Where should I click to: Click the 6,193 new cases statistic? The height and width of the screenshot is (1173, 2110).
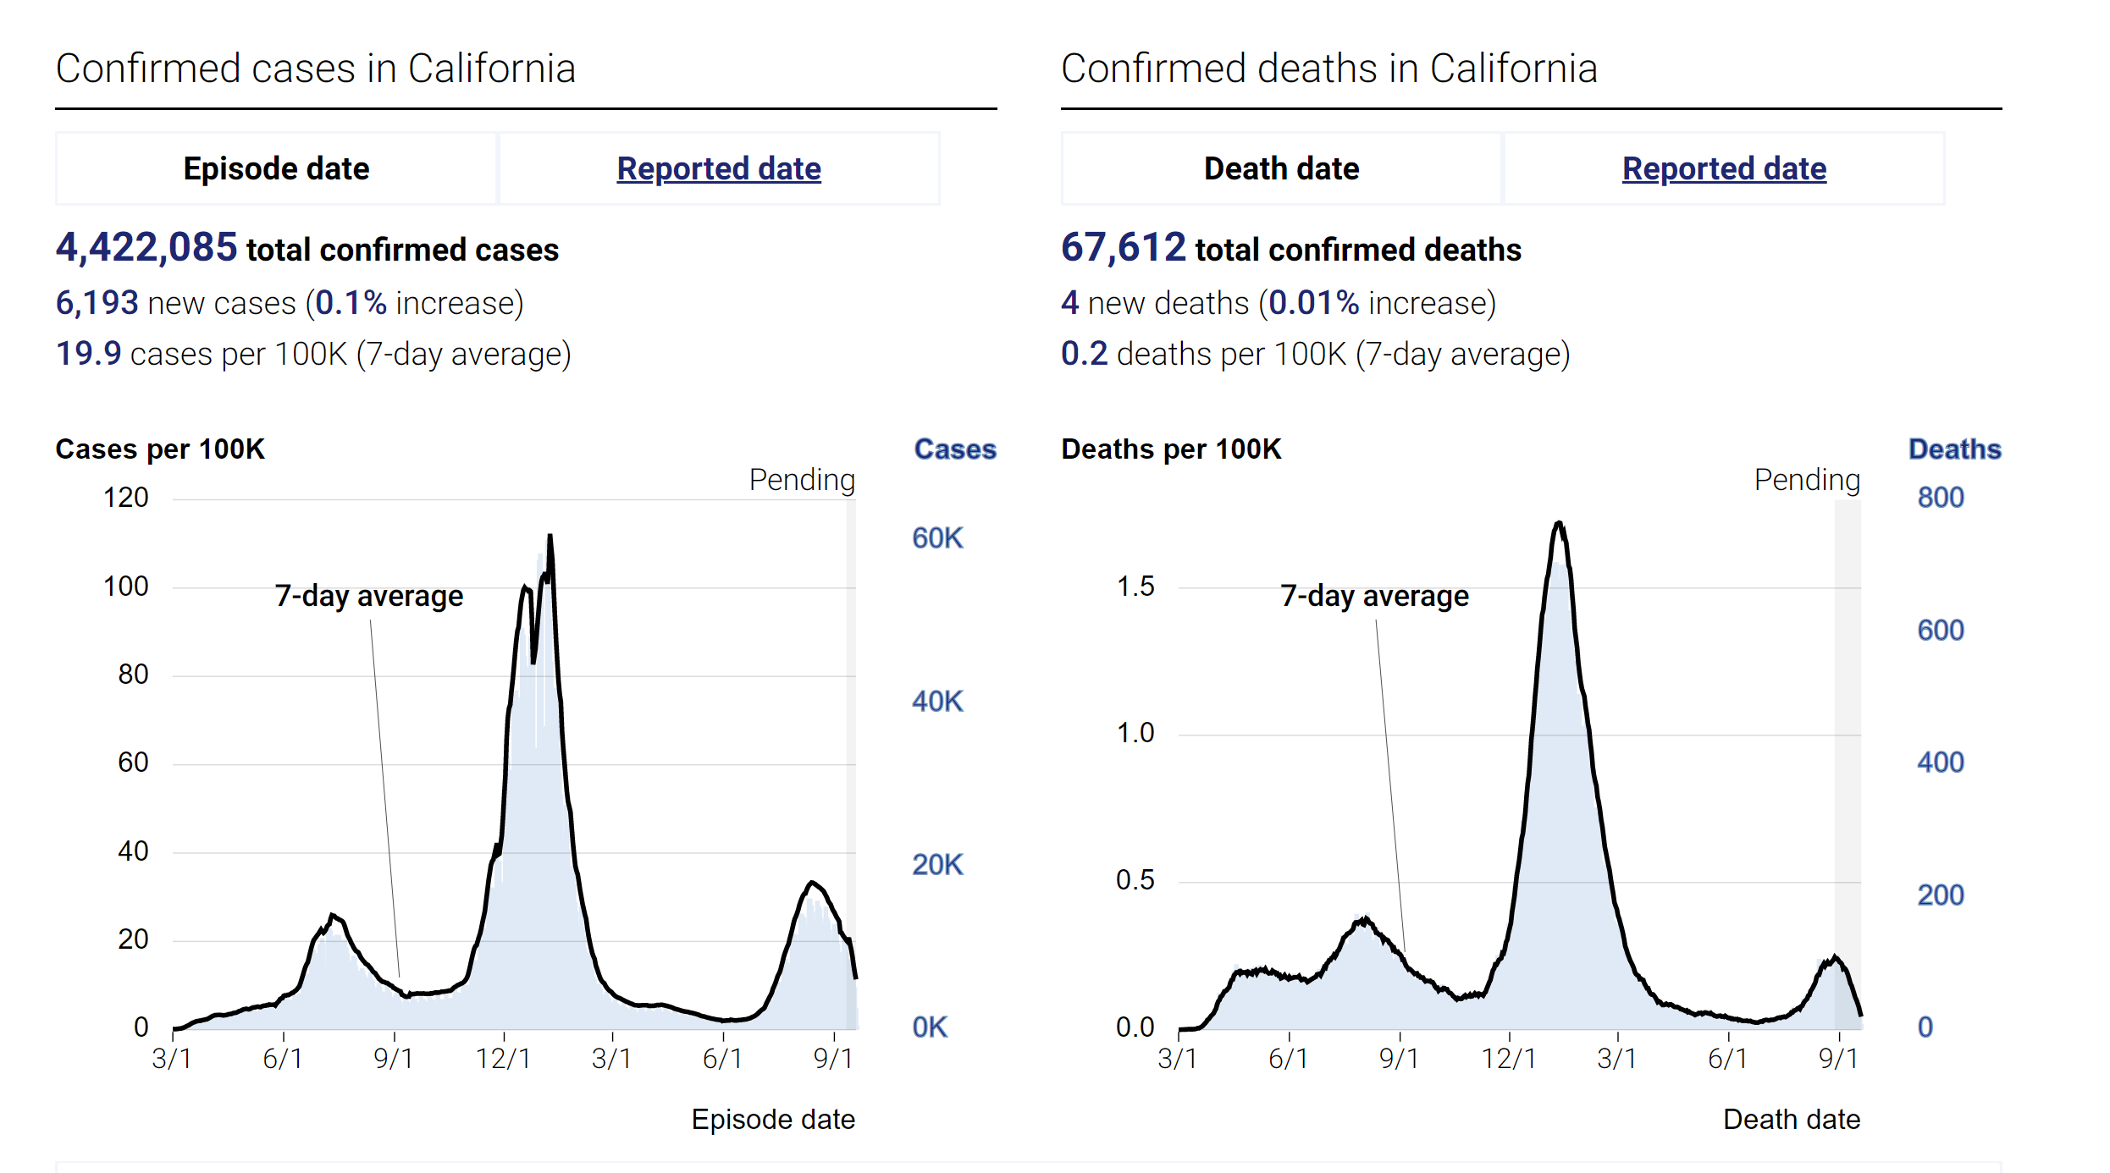pyautogui.click(x=290, y=303)
